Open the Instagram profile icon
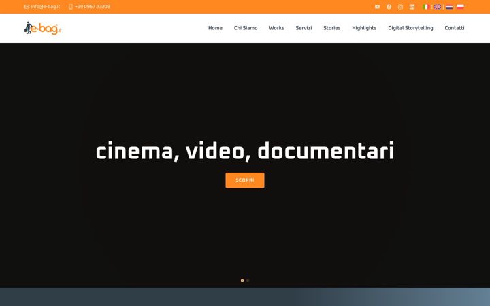The height and width of the screenshot is (306, 490). 400,7
